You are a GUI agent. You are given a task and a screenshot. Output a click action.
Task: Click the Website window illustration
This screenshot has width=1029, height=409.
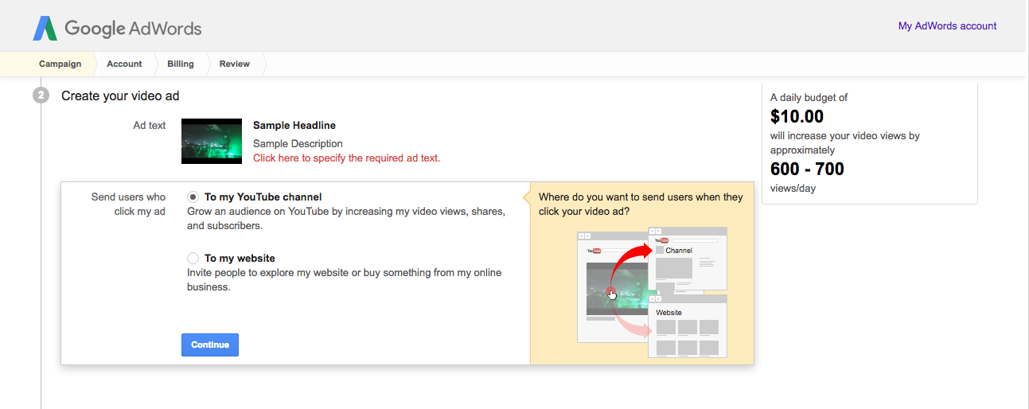[688, 326]
